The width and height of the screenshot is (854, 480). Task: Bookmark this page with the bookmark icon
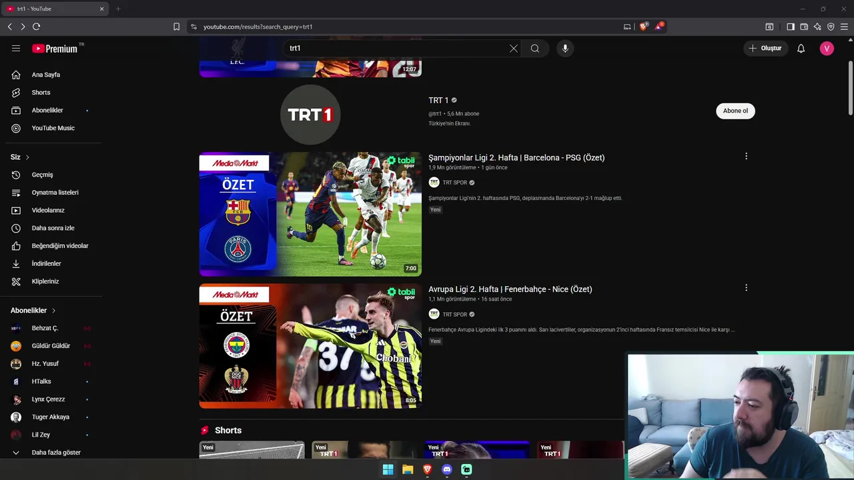[176, 27]
